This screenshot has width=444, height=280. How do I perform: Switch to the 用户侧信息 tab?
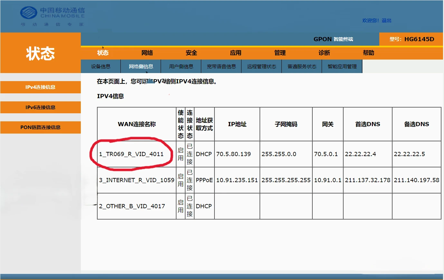click(181, 66)
